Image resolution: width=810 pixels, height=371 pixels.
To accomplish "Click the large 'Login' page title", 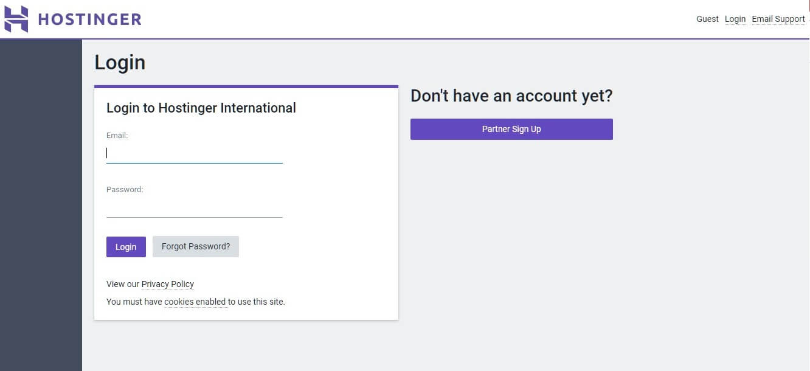I will click(x=120, y=63).
